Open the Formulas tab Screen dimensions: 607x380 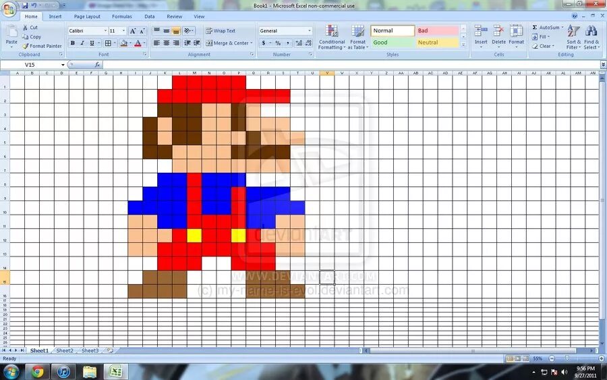[122, 17]
